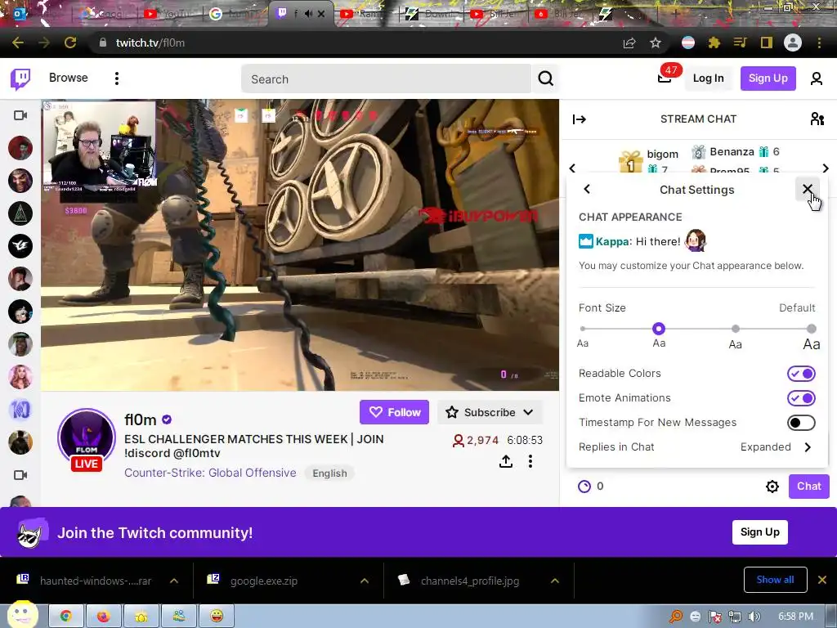Open the media control playlist icon in toolbar

(x=740, y=43)
